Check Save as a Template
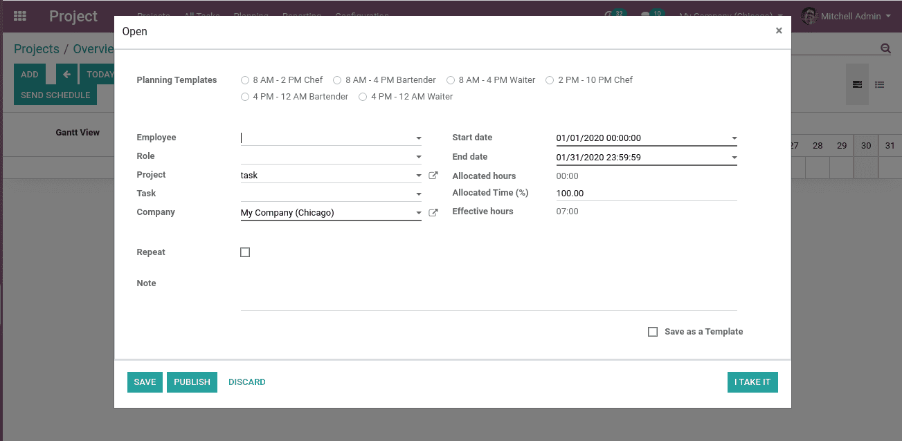902x441 pixels. coord(653,332)
